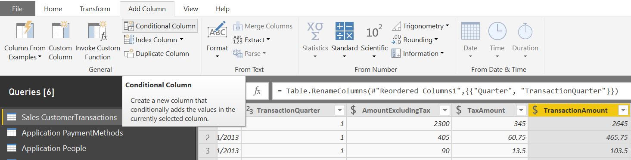Click into the formula bar text

[x=448, y=91]
